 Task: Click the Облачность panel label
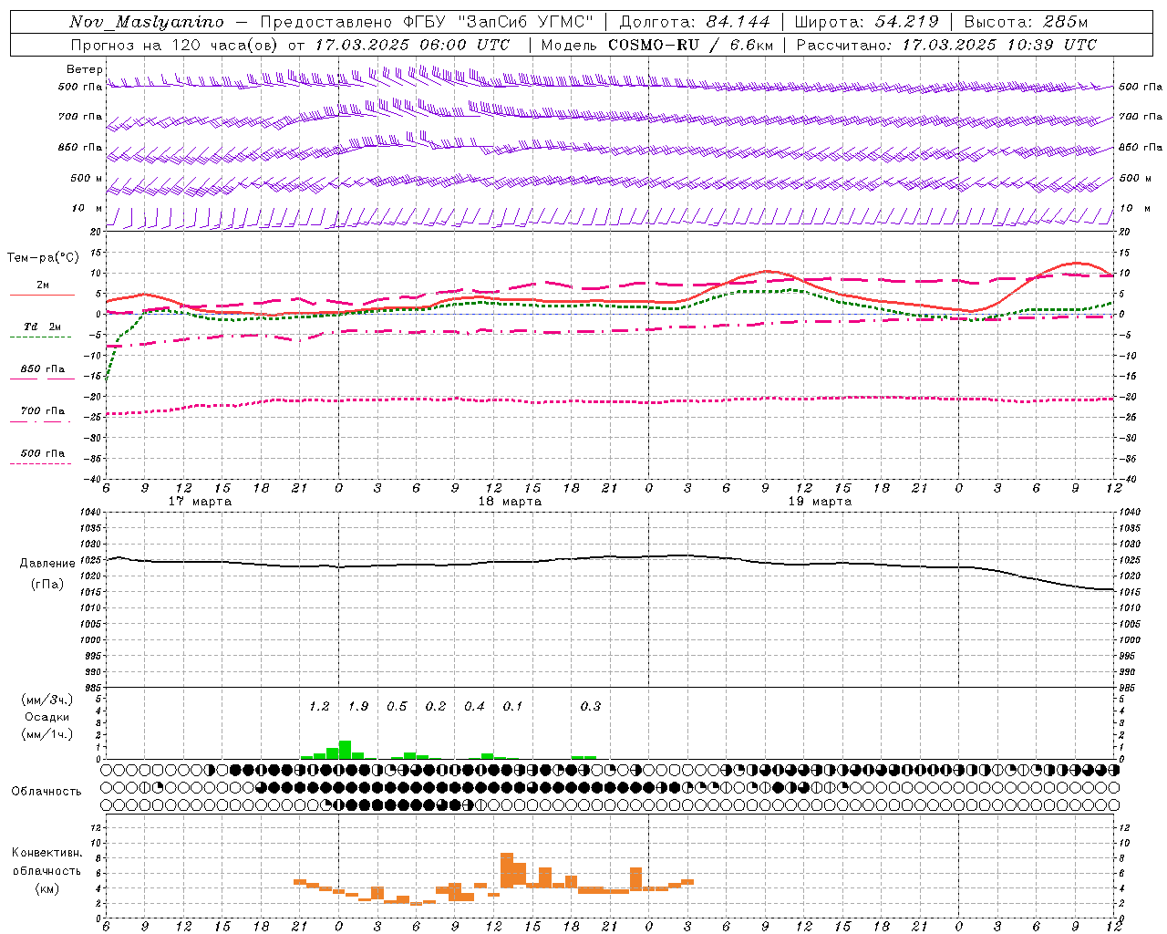coord(46,792)
